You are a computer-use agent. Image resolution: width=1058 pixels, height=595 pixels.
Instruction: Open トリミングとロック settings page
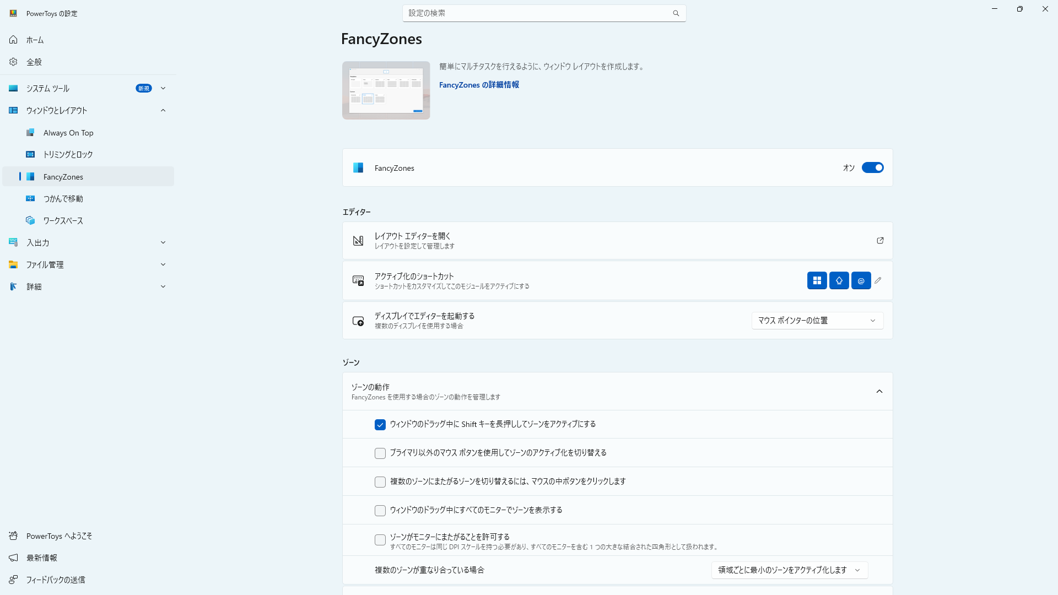click(x=88, y=155)
